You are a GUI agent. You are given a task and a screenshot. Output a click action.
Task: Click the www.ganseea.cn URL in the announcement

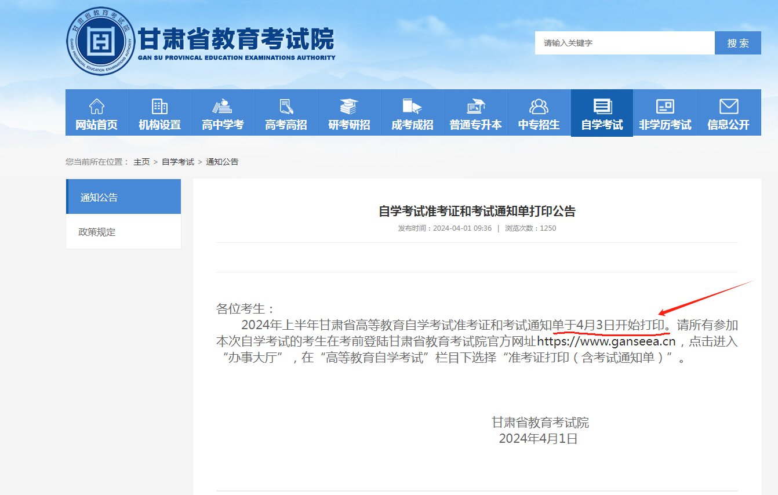[606, 341]
